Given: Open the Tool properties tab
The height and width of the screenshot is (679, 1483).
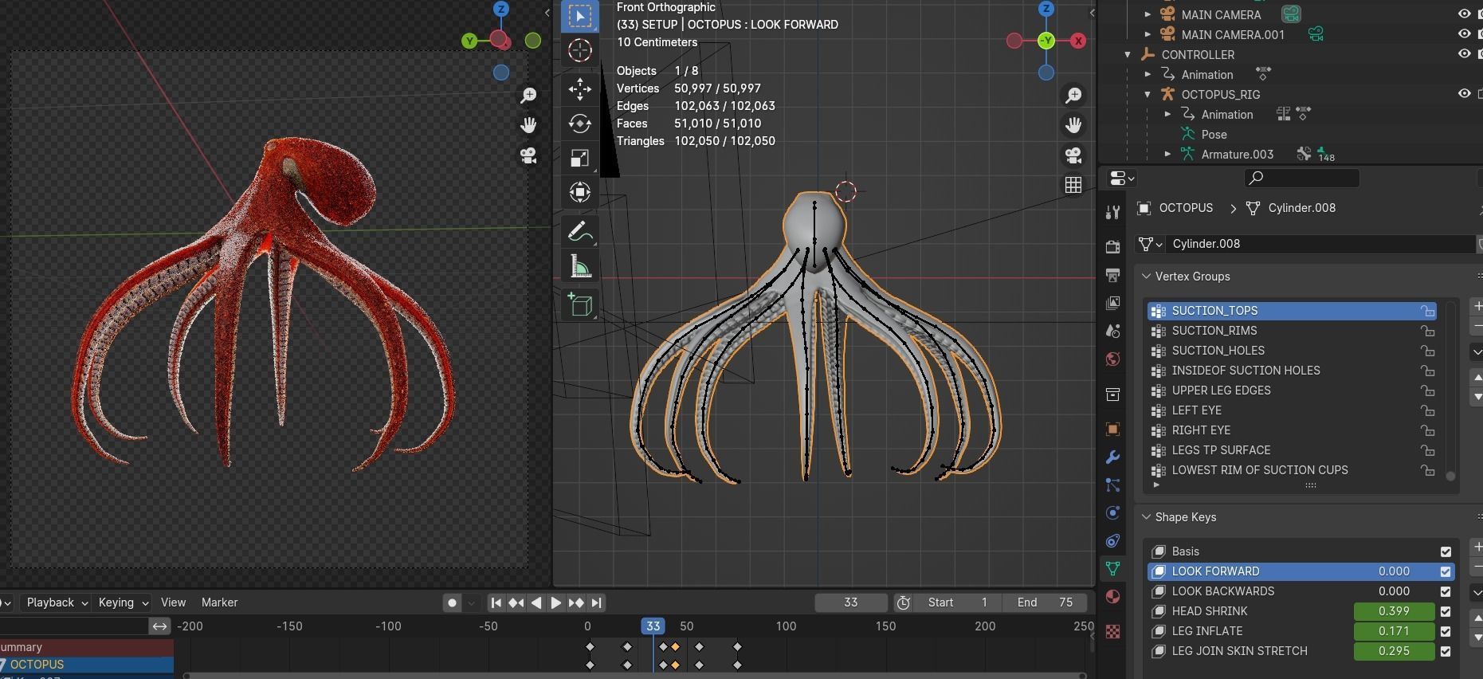Looking at the screenshot, I should point(1112,212).
